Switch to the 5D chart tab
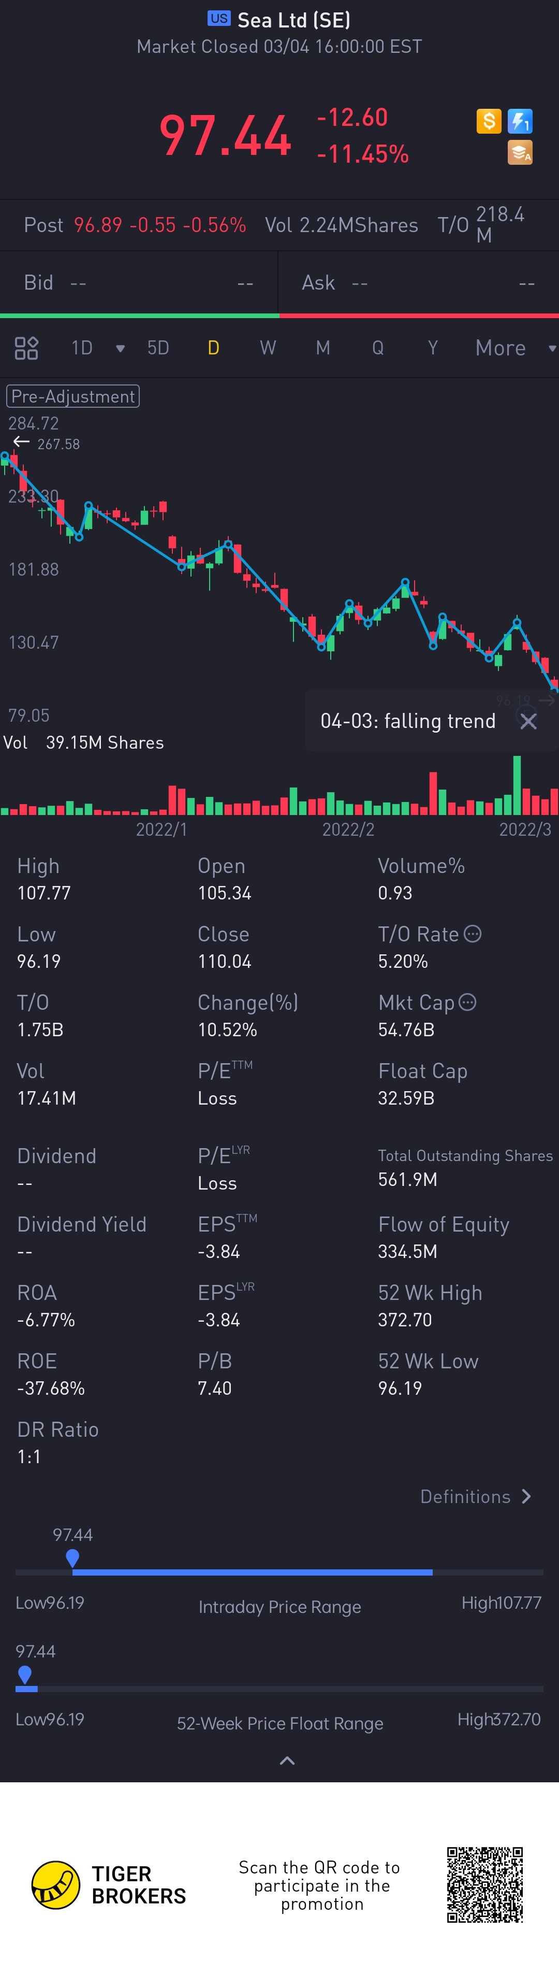The width and height of the screenshot is (559, 1988). (158, 348)
